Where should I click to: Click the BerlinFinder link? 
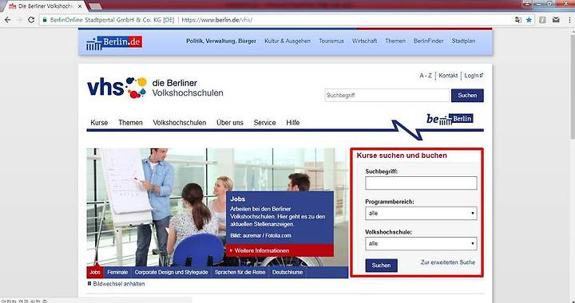tap(428, 41)
